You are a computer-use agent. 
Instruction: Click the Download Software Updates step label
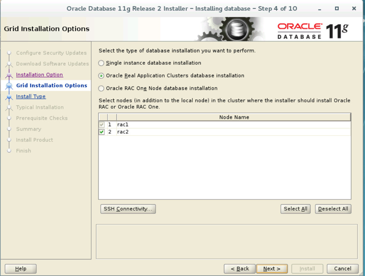(52, 64)
